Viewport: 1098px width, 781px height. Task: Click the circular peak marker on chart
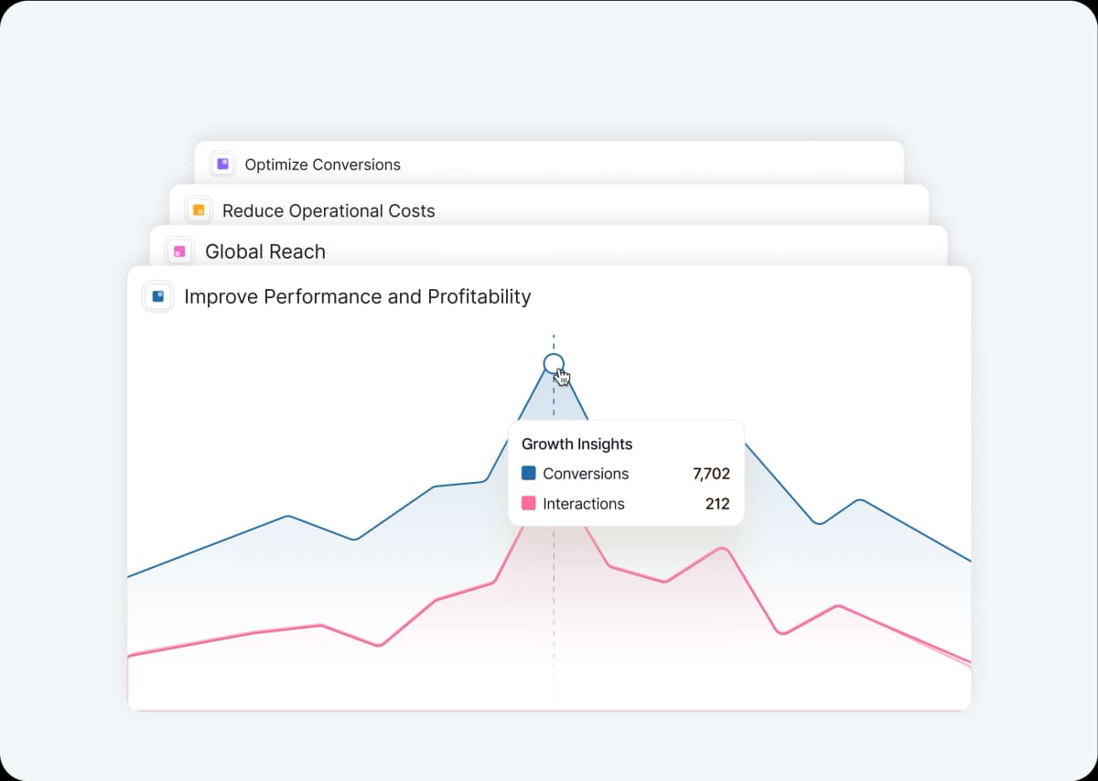(x=553, y=364)
